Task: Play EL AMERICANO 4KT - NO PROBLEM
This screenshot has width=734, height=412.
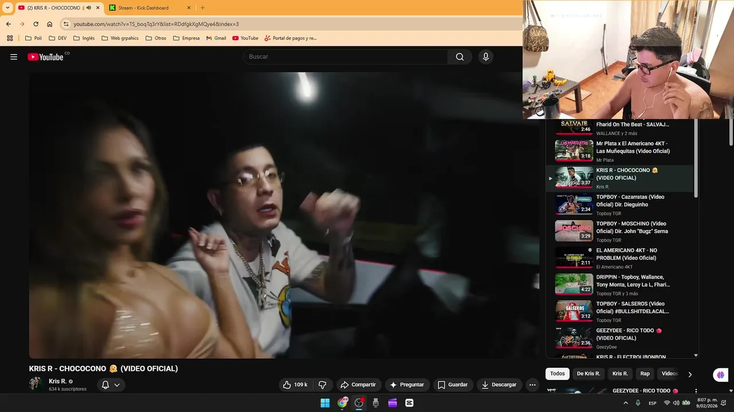Action: pos(619,257)
